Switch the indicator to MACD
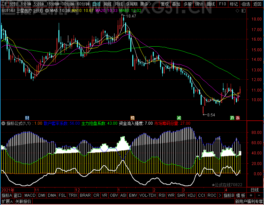This screenshot has width=264, height=205. tap(30, 195)
